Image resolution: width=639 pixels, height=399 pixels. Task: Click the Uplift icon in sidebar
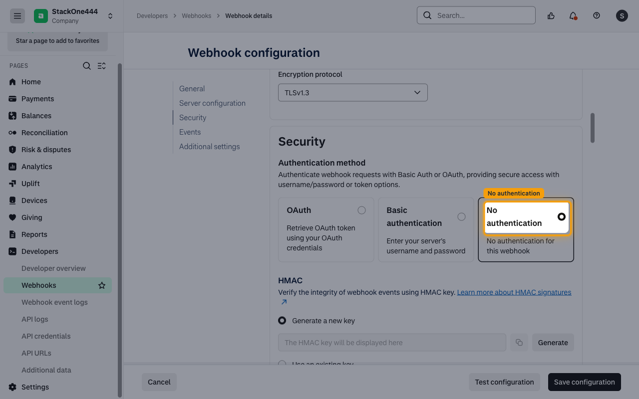pos(12,184)
